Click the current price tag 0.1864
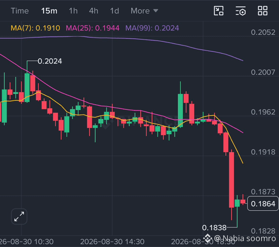279x247 pixels. pos(263,204)
